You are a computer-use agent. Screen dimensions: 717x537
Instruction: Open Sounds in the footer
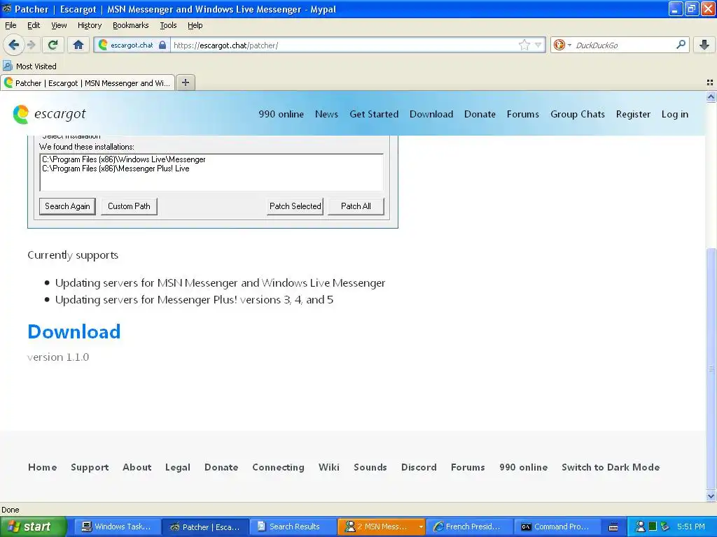[x=370, y=467]
